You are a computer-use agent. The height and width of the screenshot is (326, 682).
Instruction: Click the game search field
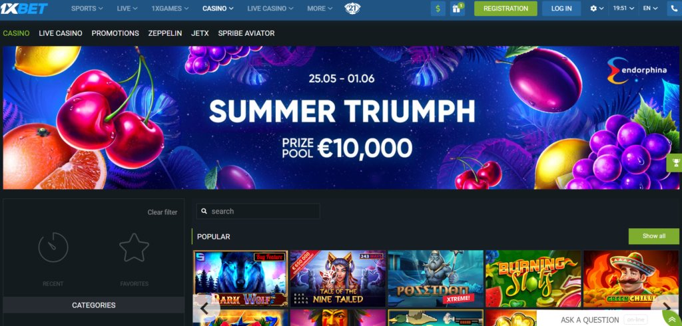258,212
